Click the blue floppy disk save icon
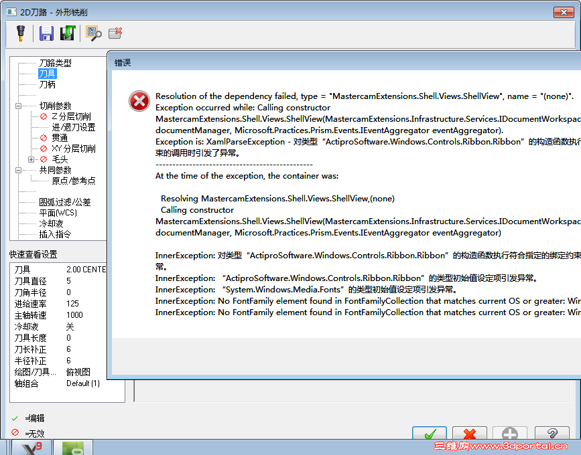Image resolution: width=581 pixels, height=455 pixels. (46, 33)
